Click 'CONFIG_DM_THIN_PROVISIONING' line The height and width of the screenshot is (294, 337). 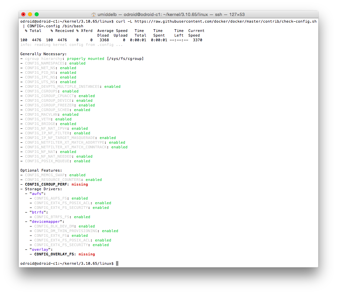[74, 231]
